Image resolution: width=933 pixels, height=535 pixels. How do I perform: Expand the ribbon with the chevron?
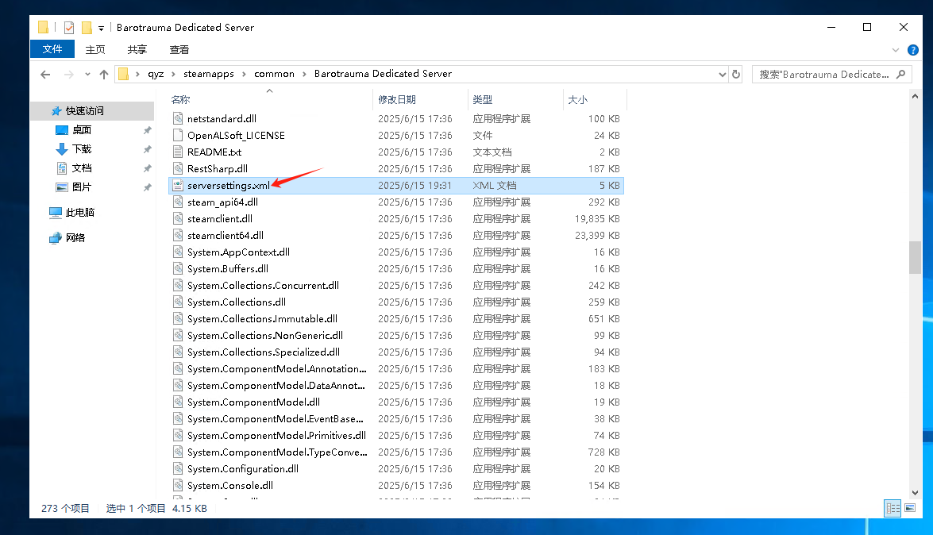tap(896, 50)
